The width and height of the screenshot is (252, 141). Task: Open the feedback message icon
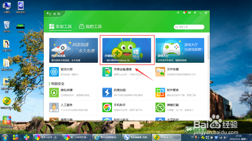[x=190, y=13]
